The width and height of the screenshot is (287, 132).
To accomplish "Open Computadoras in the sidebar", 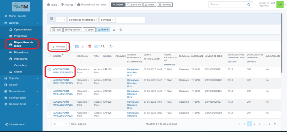I will coord(23,29).
